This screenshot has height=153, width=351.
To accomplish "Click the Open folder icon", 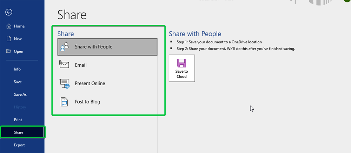I will 9,51.
